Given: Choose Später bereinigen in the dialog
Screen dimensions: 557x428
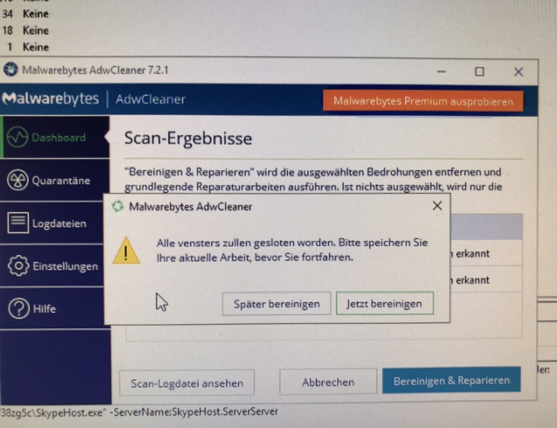Looking at the screenshot, I should pos(276,304).
